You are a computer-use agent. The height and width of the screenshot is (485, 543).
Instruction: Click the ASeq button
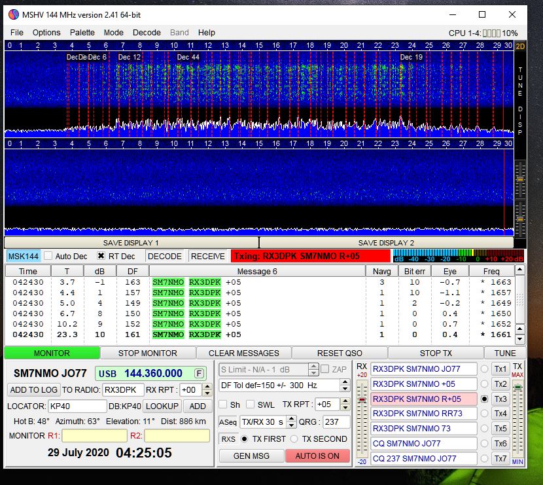[228, 422]
